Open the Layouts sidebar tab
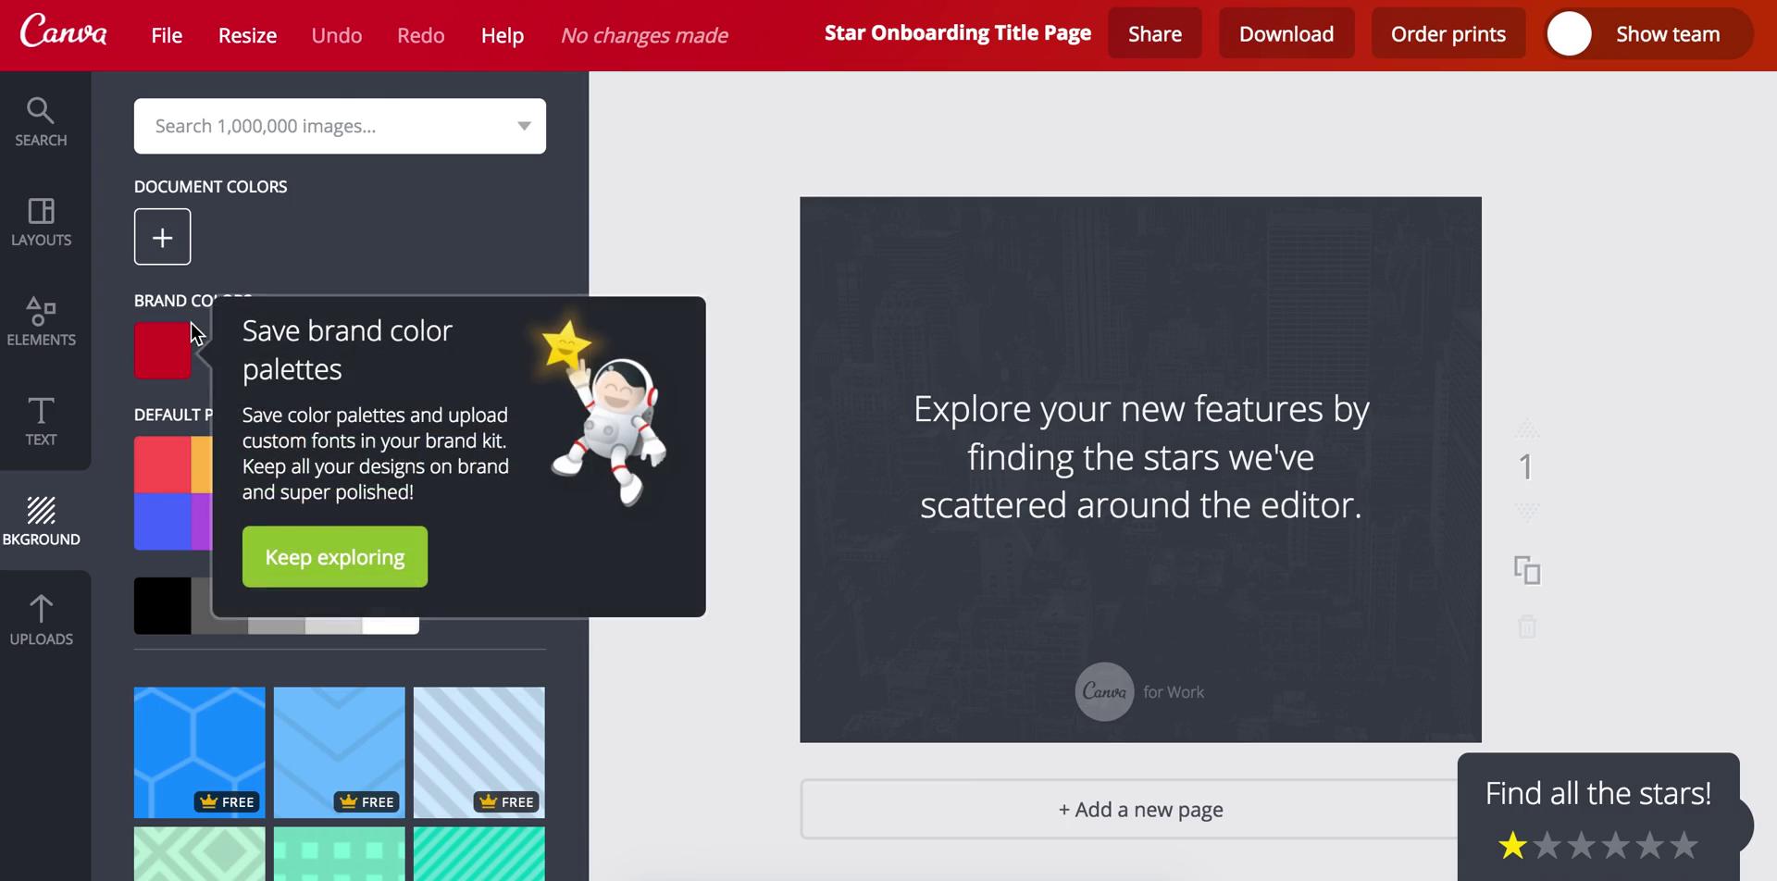Image resolution: width=1777 pixels, height=881 pixels. point(41,222)
